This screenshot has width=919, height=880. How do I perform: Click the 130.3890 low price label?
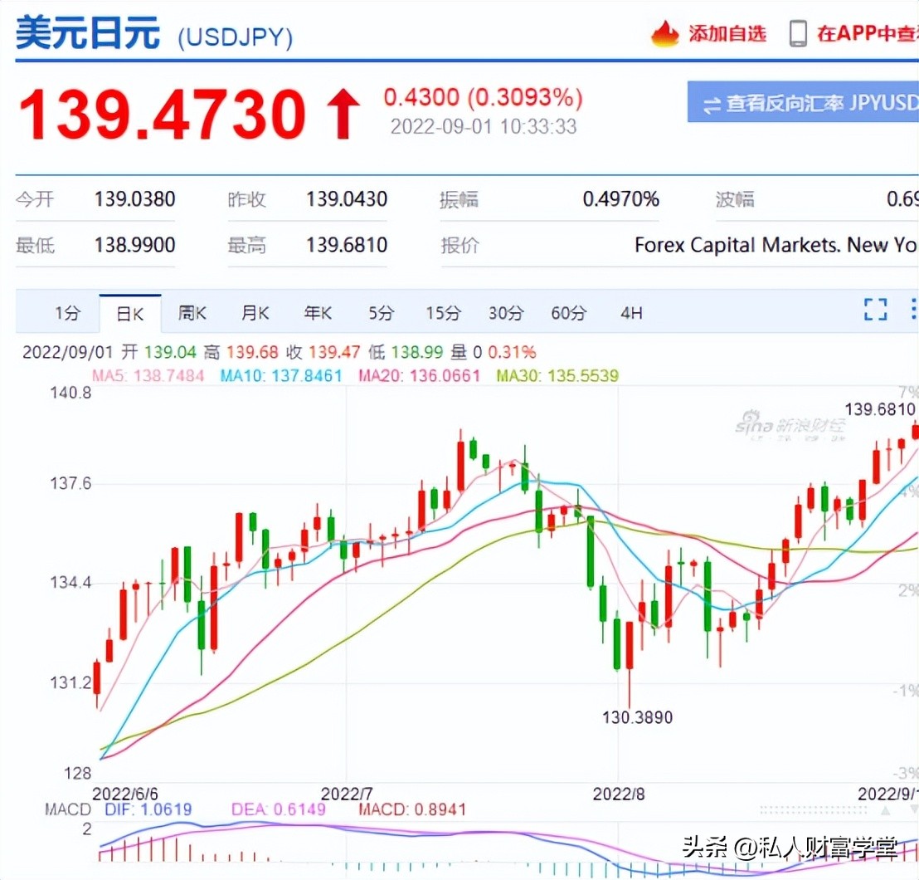[638, 717]
